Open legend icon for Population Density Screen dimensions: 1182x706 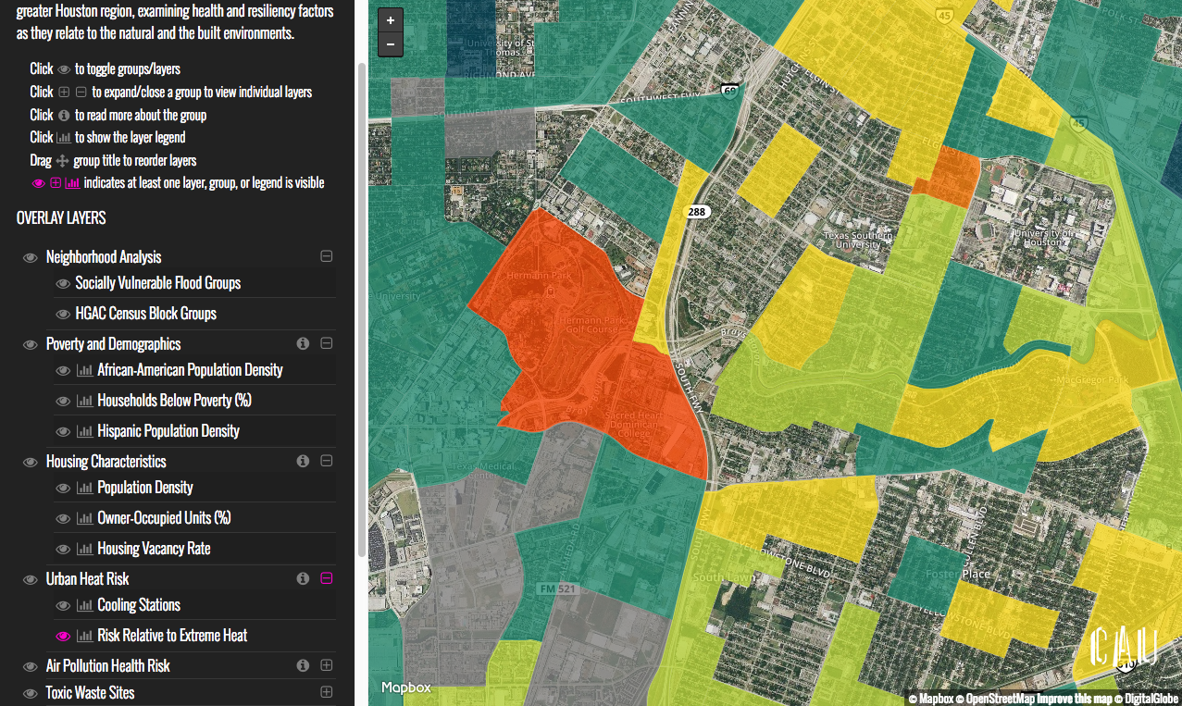click(x=84, y=488)
